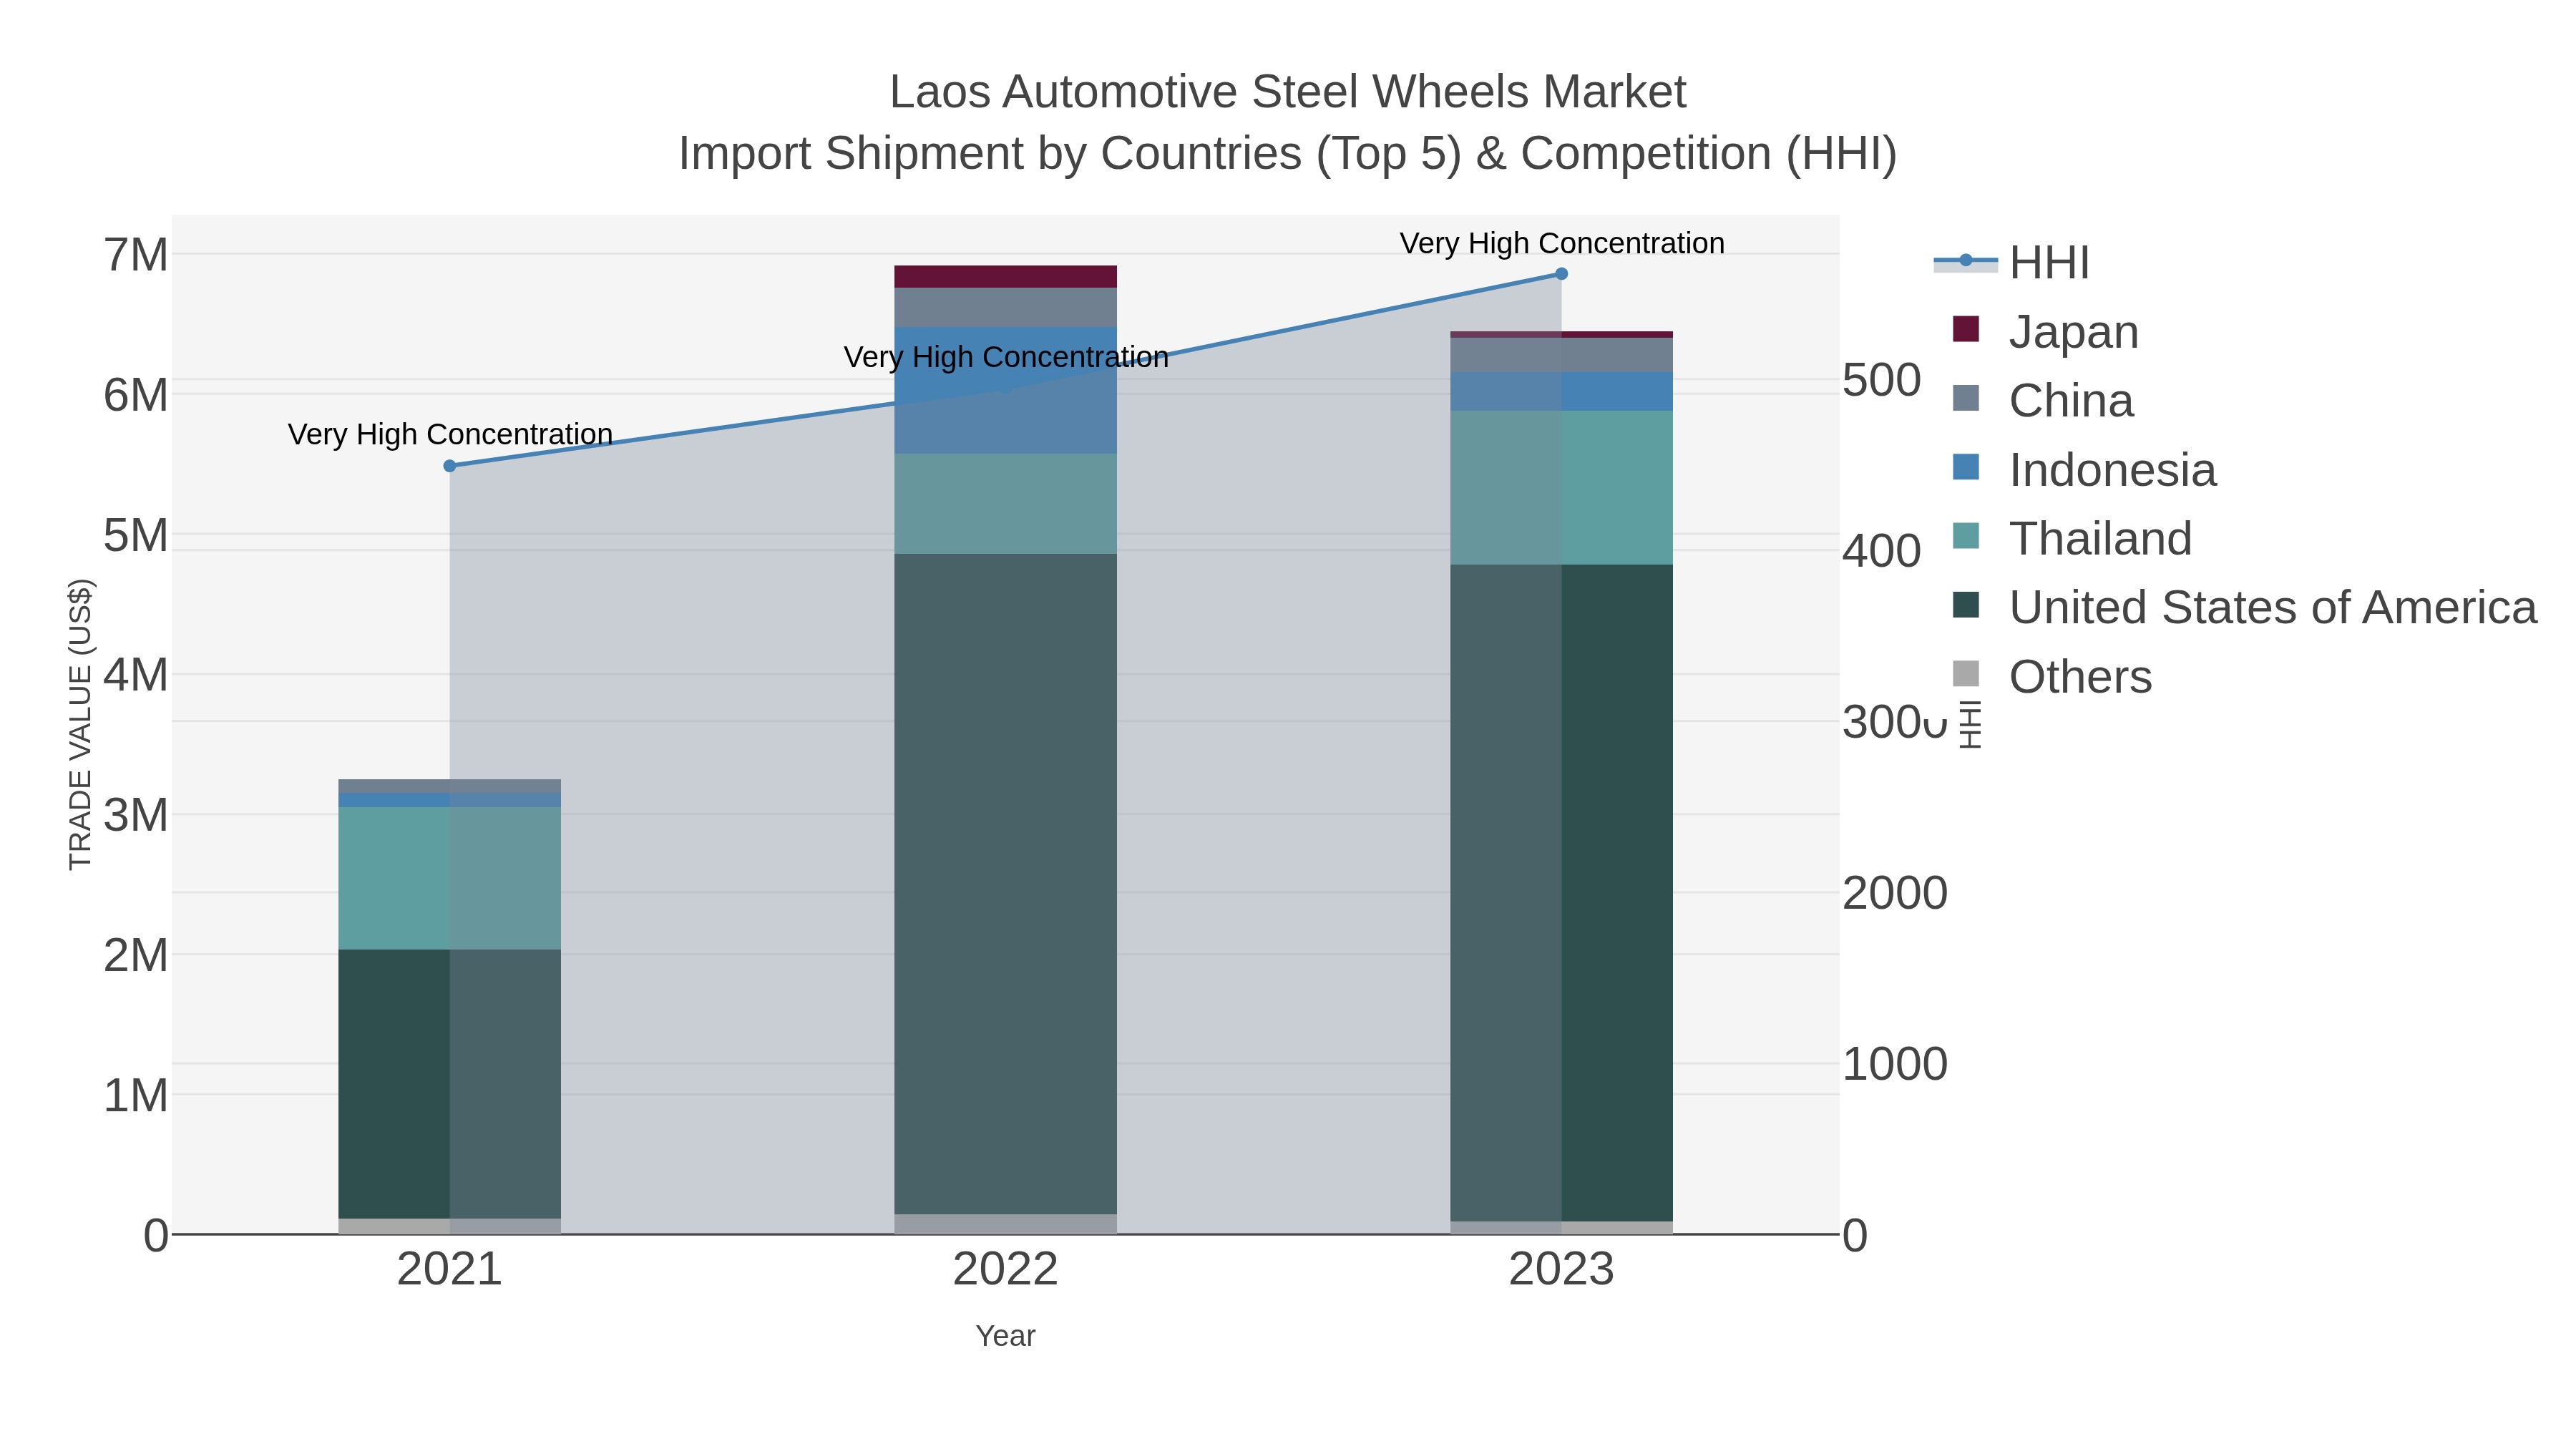Click the 2023 Indonesia bar segment
Screen dimensions: 2576x1449
[1561, 392]
